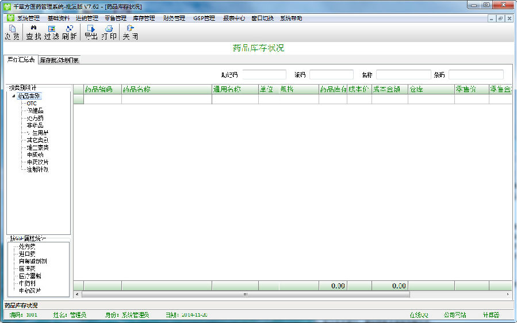
Task: Open the 计算器 status bar link
Action: tap(491, 315)
